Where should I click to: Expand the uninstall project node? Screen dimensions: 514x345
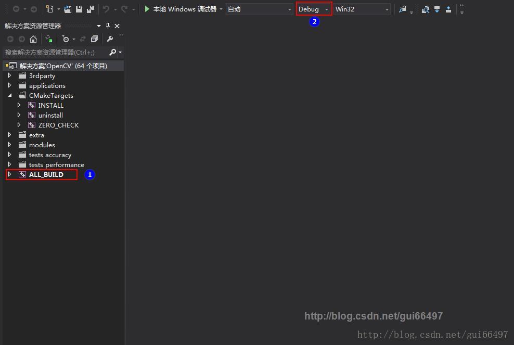(19, 115)
